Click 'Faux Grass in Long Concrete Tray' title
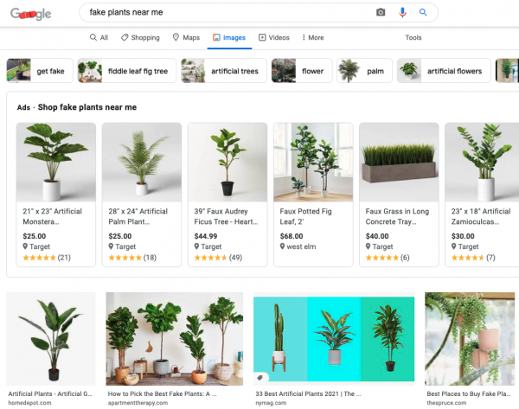This screenshot has width=519, height=409. click(397, 216)
